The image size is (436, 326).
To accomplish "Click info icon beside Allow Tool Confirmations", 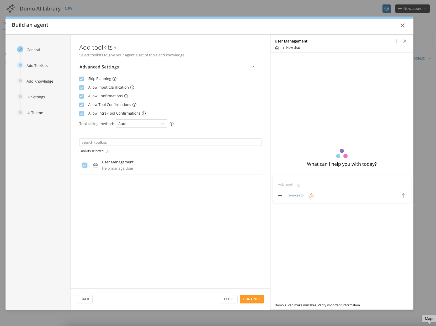I will point(134,105).
